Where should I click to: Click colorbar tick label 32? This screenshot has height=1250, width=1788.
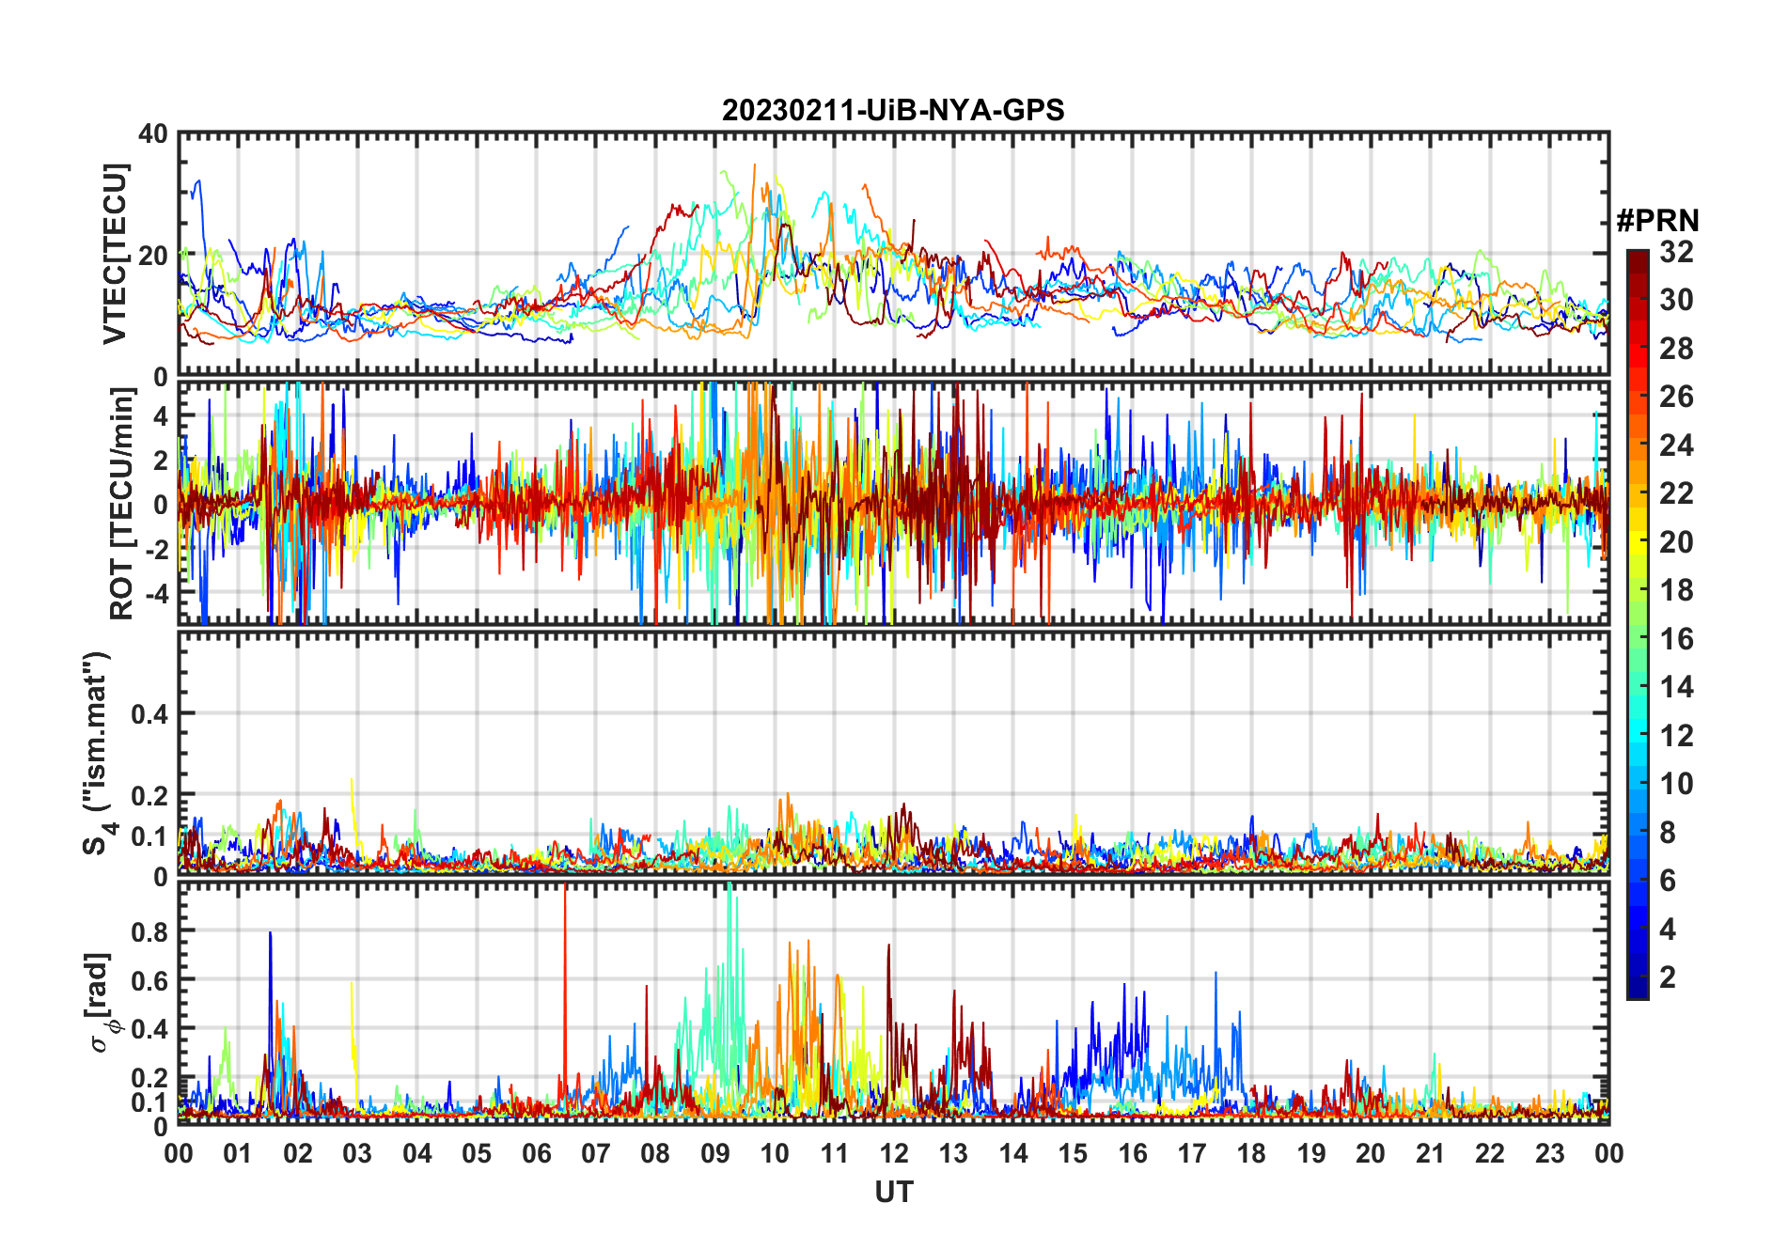click(1676, 252)
